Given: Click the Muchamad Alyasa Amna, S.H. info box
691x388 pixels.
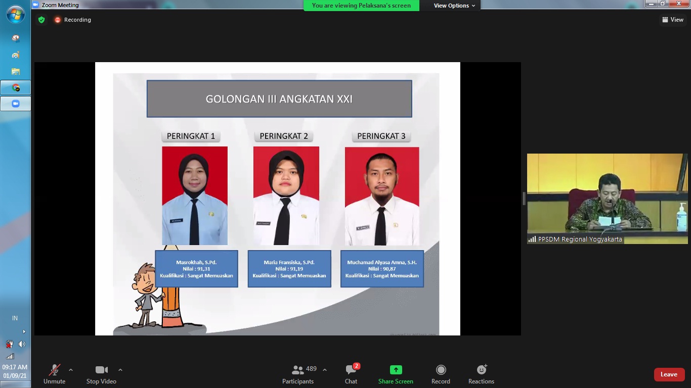Looking at the screenshot, I should coord(382,269).
